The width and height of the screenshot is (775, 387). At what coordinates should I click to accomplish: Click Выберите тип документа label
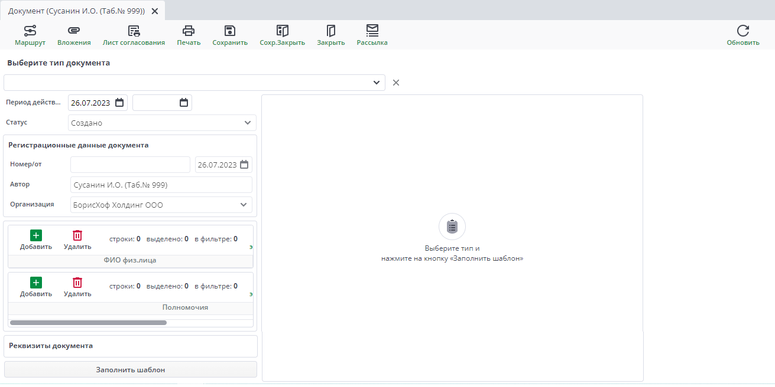[x=59, y=63]
